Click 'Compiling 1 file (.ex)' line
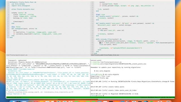The image size is (181, 102). [100, 76]
